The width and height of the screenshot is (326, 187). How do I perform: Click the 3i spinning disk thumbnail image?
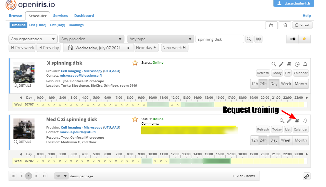24,72
